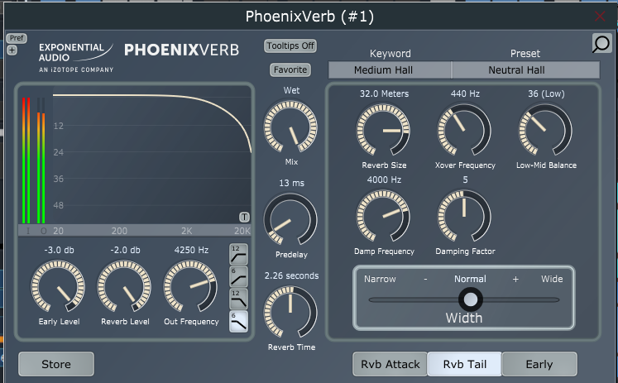Click the Width slider handle
Screen dimensions: 618x383
(471, 299)
